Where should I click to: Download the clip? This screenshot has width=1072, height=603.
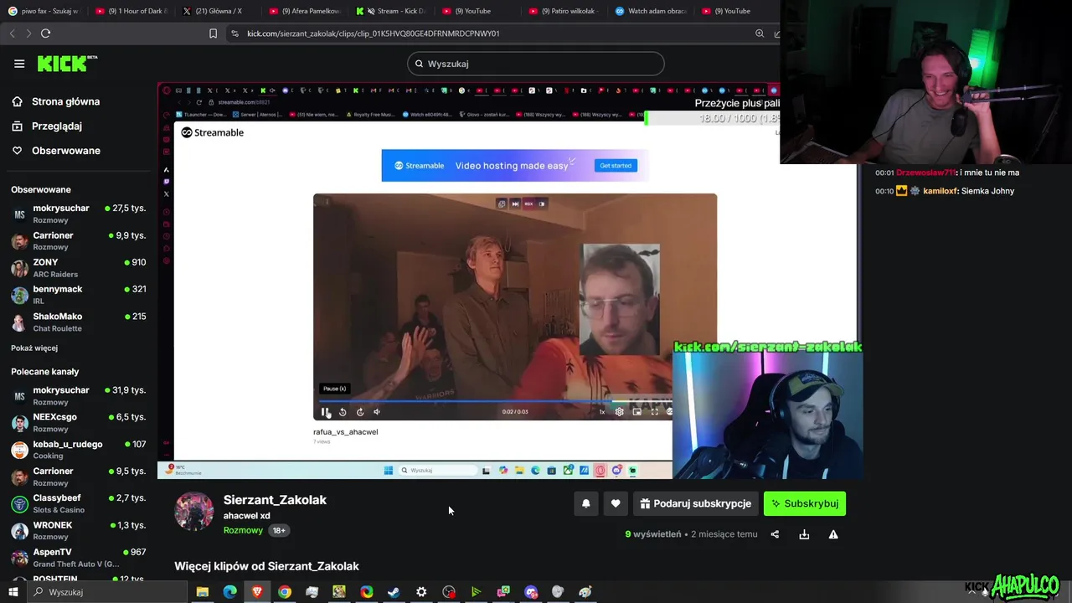[x=804, y=534]
